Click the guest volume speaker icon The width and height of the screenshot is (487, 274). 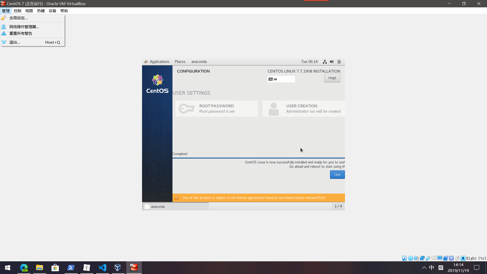(332, 62)
